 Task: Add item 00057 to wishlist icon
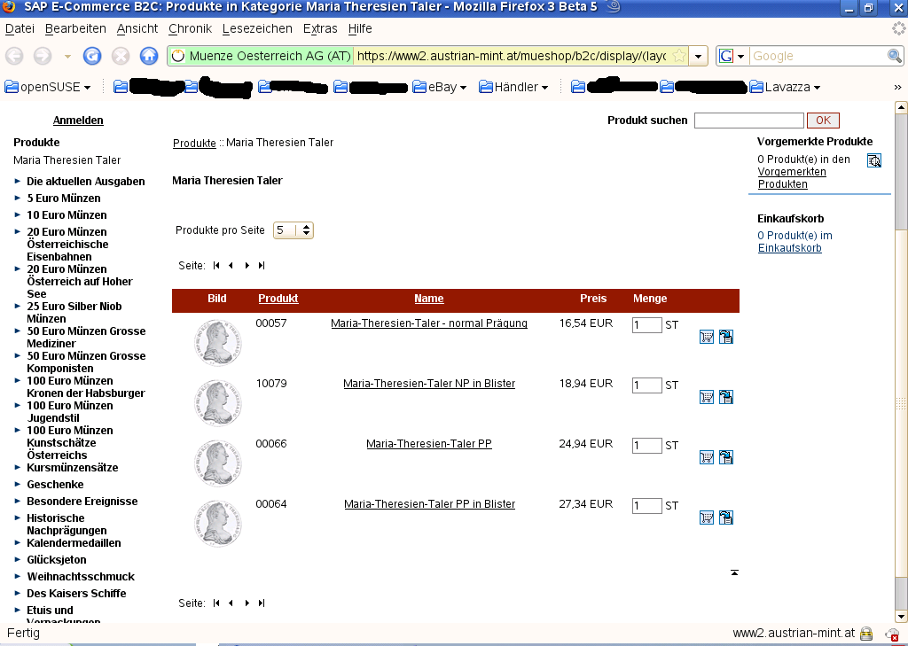(726, 337)
